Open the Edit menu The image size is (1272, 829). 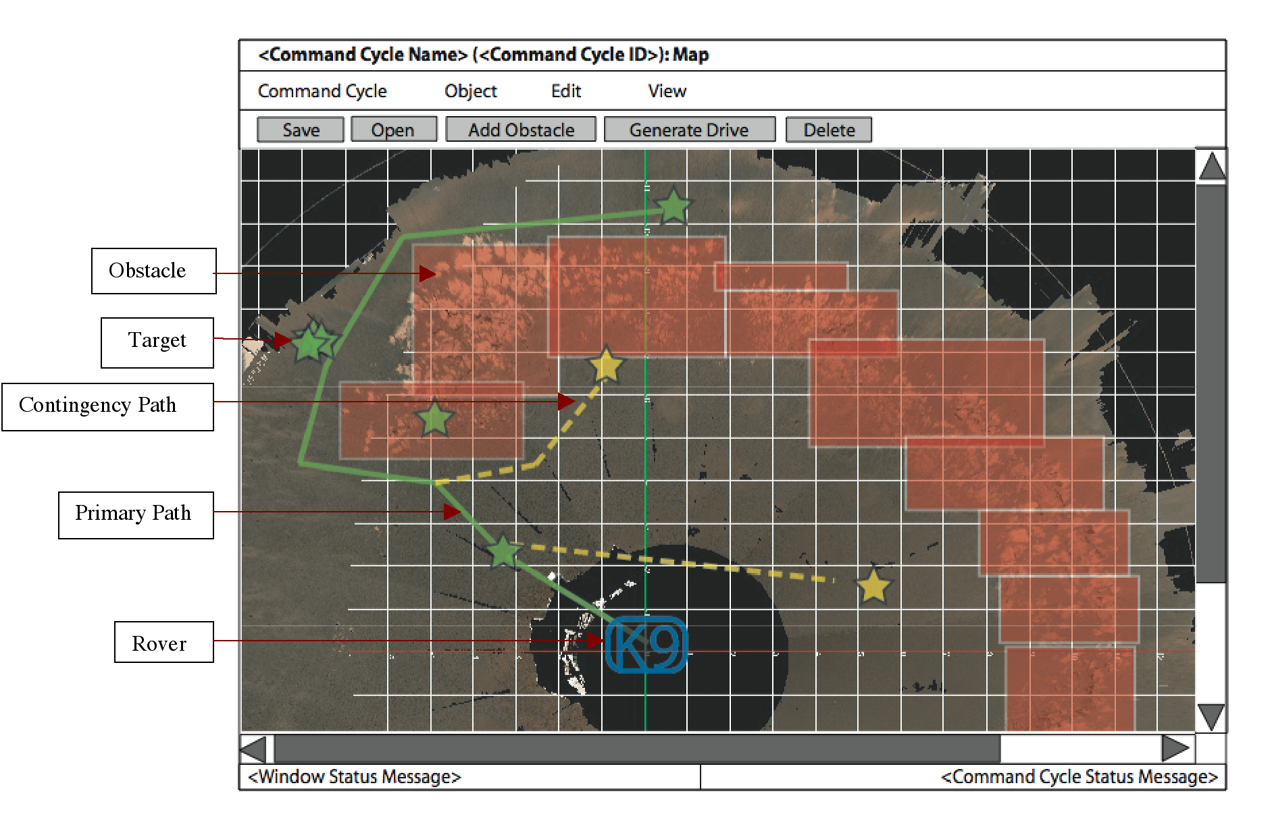[x=565, y=91]
